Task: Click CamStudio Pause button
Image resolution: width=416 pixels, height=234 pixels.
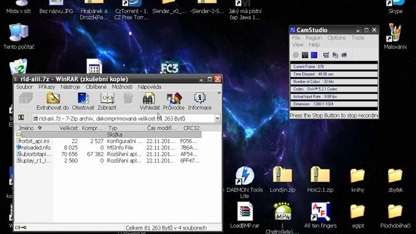Action: coord(305,55)
